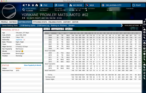This screenshot has height=93, width=146.
Task: Collapse the right sidebar with the double chevron
Action: (145, 19)
